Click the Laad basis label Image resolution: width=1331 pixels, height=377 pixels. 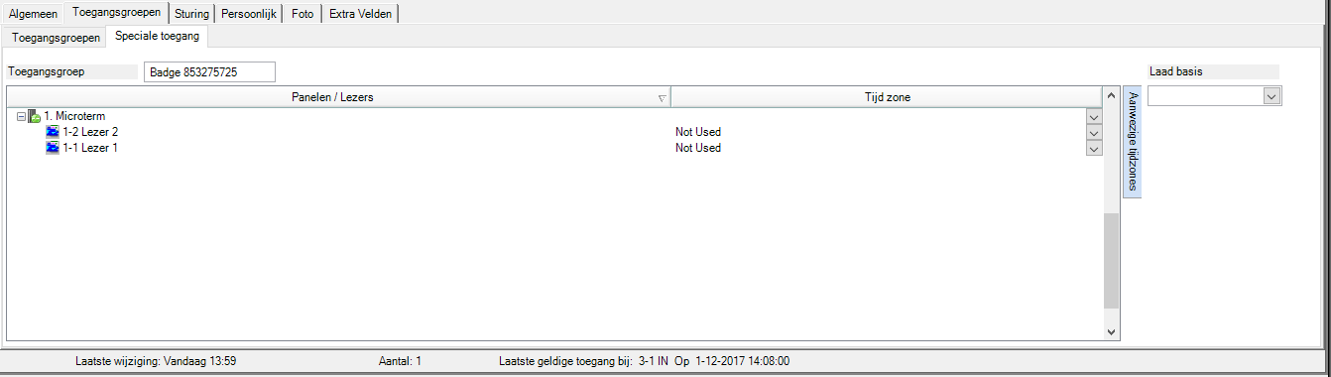[1175, 71]
